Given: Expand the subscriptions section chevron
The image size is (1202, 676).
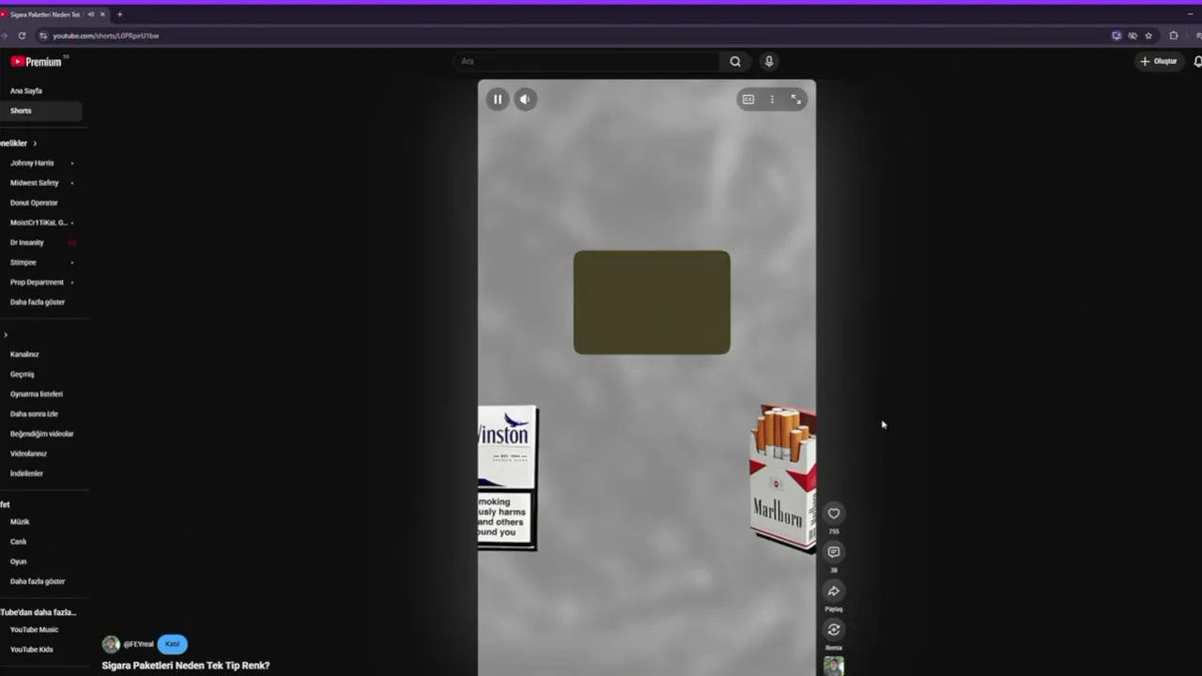Looking at the screenshot, I should pyautogui.click(x=35, y=144).
